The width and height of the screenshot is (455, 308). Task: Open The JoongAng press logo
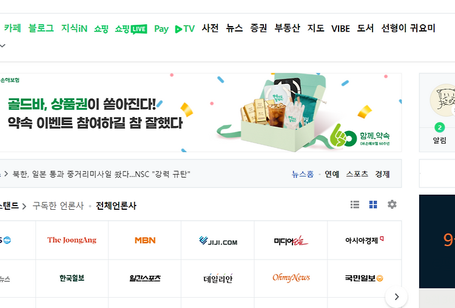click(72, 240)
